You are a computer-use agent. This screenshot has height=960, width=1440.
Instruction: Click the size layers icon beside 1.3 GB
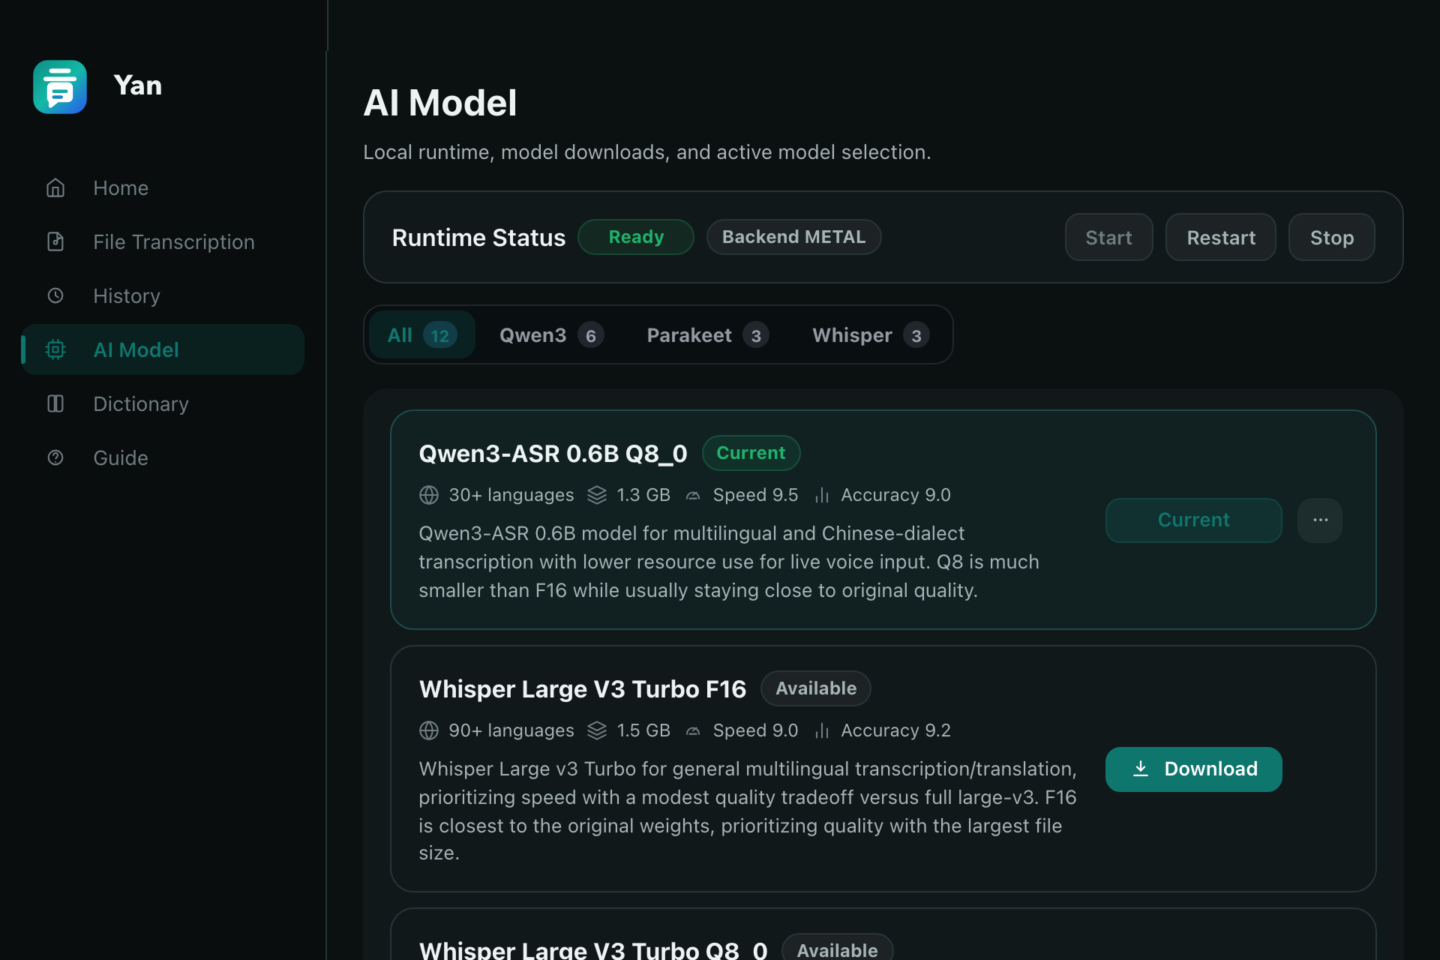click(597, 495)
